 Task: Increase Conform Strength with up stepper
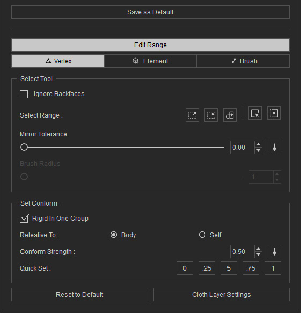click(x=258, y=249)
